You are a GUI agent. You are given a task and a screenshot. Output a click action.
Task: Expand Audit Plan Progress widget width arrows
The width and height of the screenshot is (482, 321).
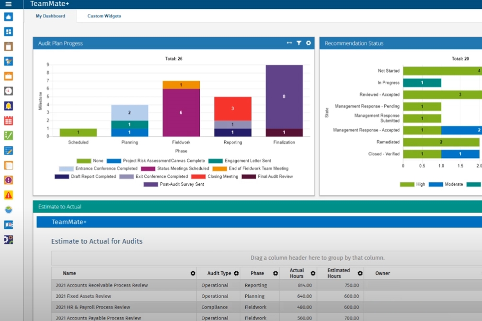tap(289, 43)
